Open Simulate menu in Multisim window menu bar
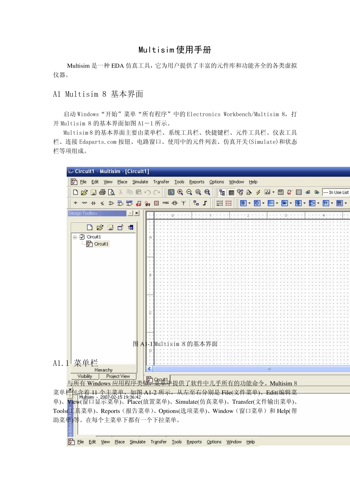350x496 pixels. (x=140, y=182)
